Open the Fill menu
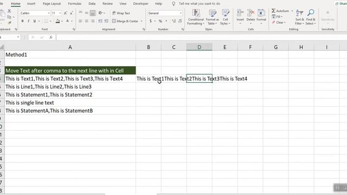This screenshot has width=347, height=195. click(277, 17)
